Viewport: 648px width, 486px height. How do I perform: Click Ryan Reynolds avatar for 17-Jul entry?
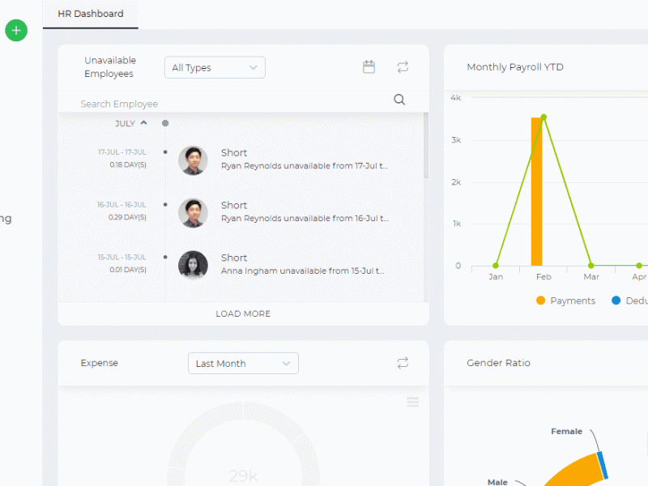coord(193,160)
